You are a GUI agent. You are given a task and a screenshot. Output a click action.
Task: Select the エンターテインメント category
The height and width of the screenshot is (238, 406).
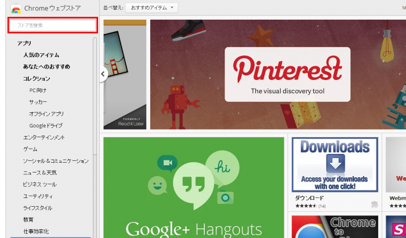pyautogui.click(x=44, y=137)
